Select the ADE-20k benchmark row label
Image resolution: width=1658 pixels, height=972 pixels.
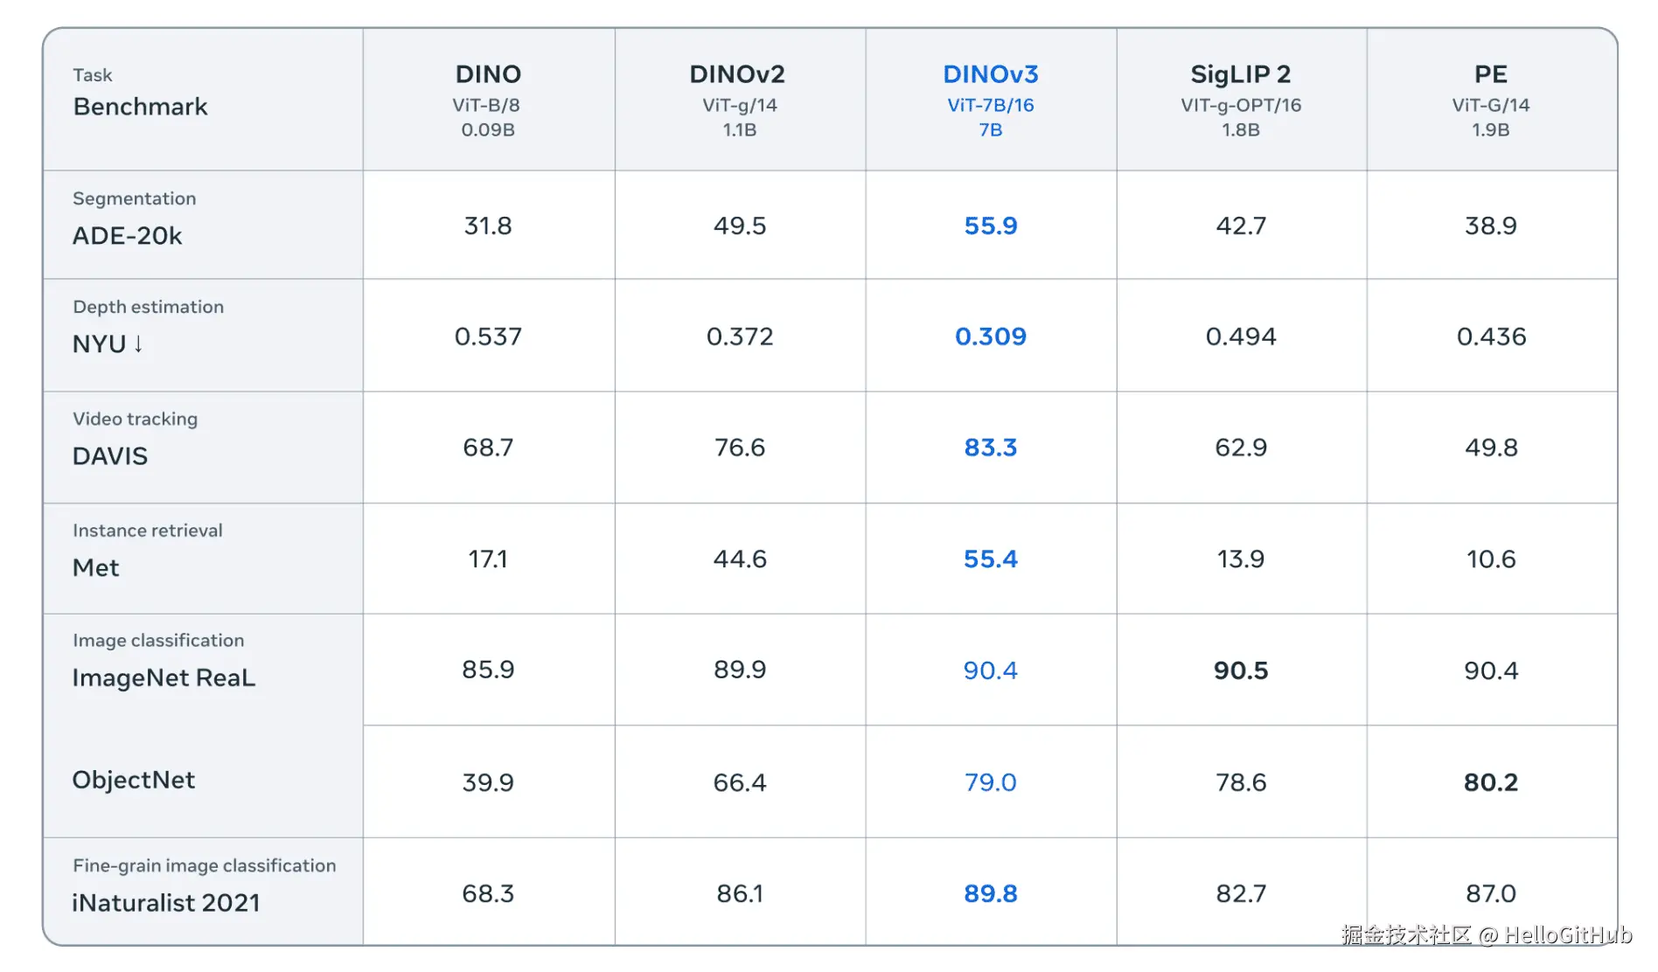[x=128, y=236]
